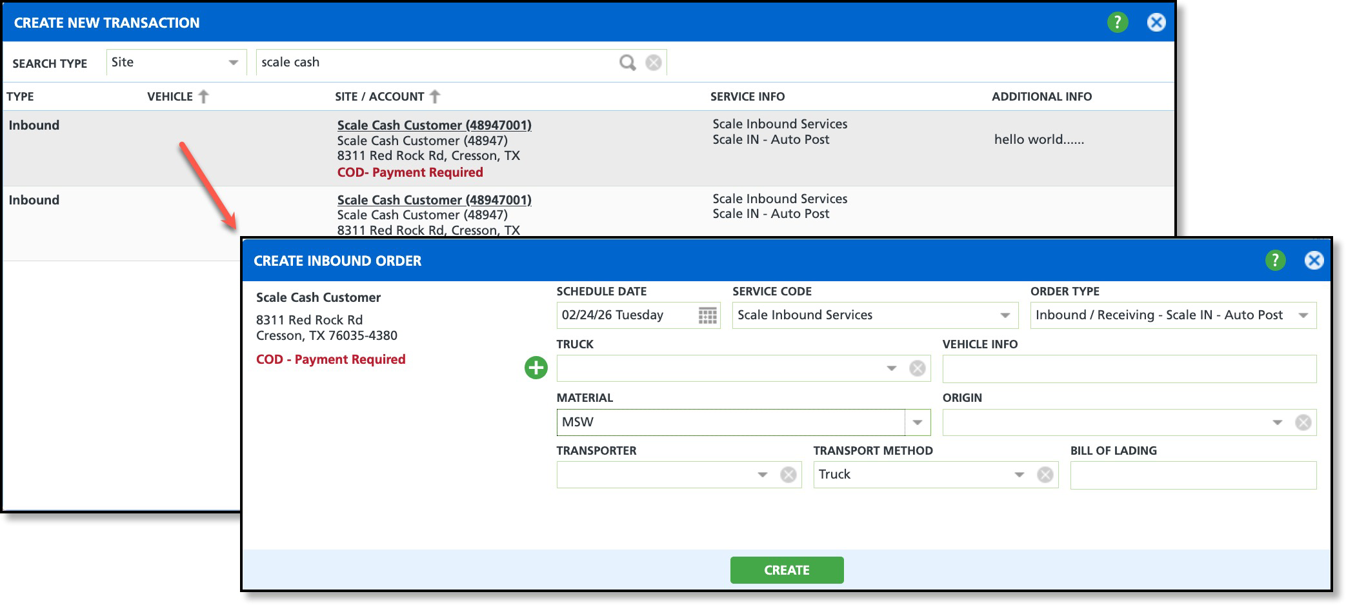
Task: Expand the Transport Method dropdown
Action: pos(1019,475)
